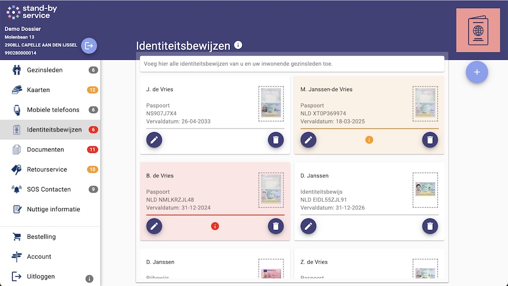
Task: Click dossier number 990280000014
Action: tap(20, 53)
